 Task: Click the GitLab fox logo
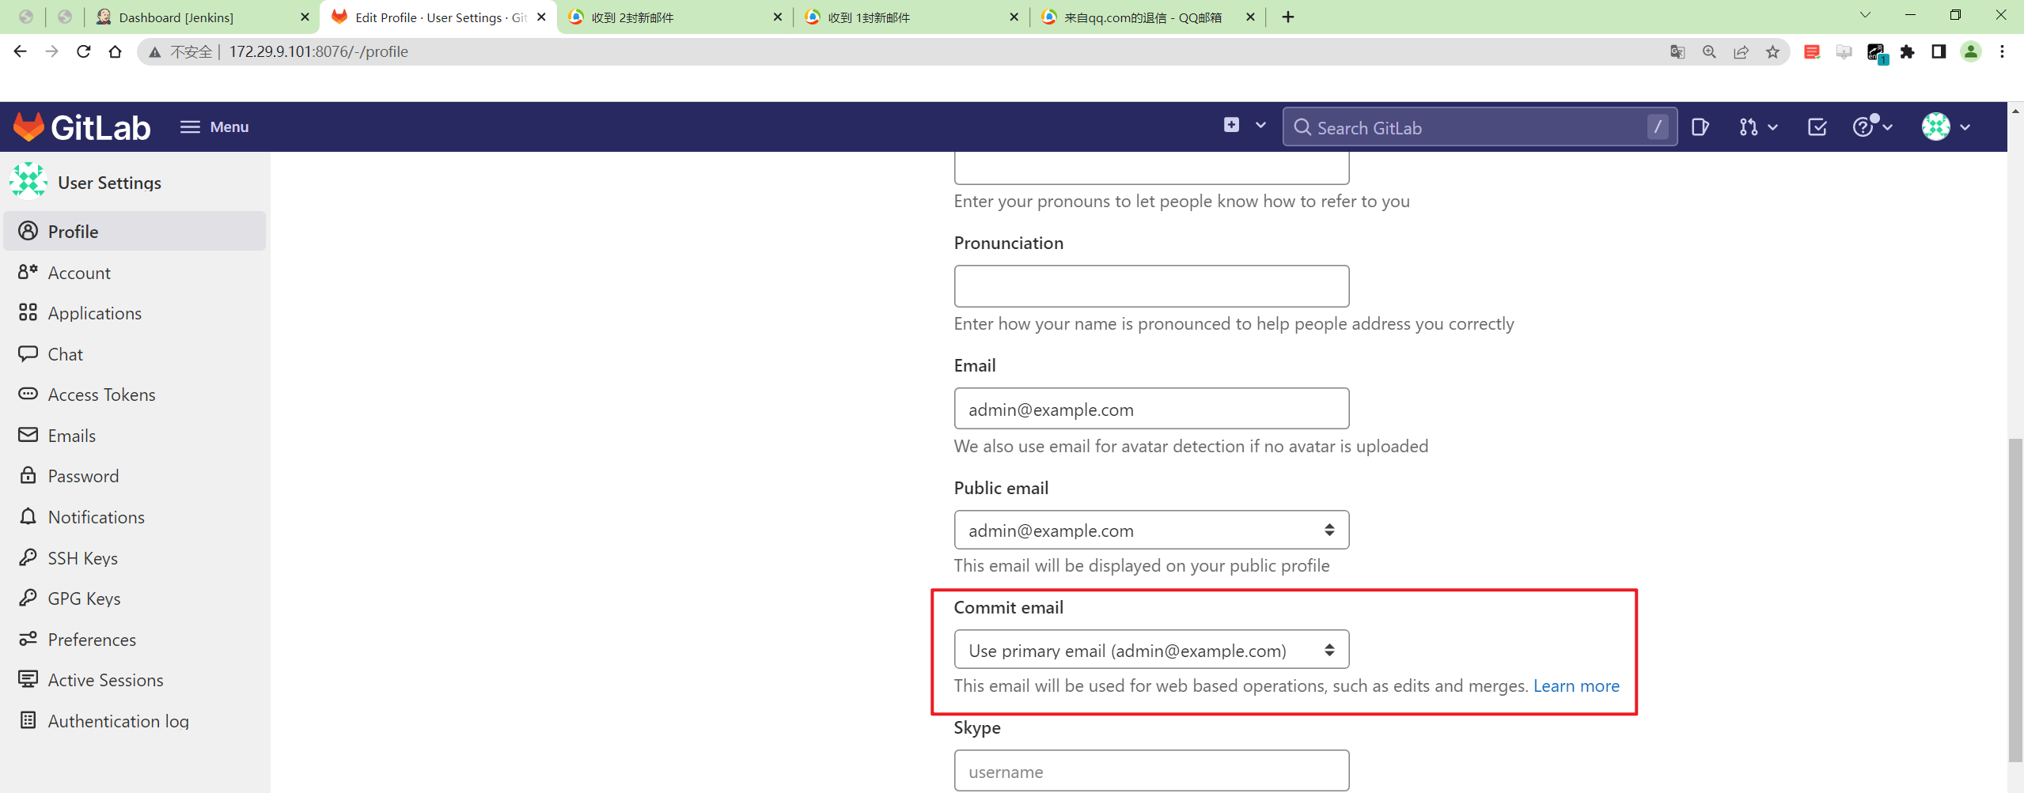coord(28,127)
